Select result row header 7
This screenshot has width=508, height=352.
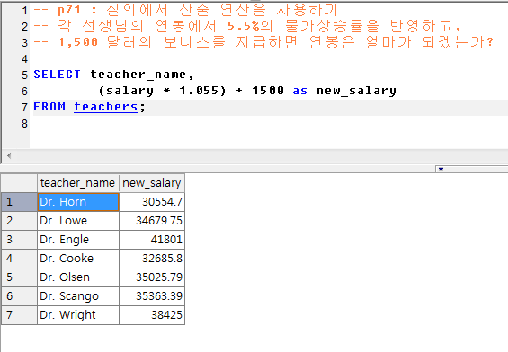[19, 314]
